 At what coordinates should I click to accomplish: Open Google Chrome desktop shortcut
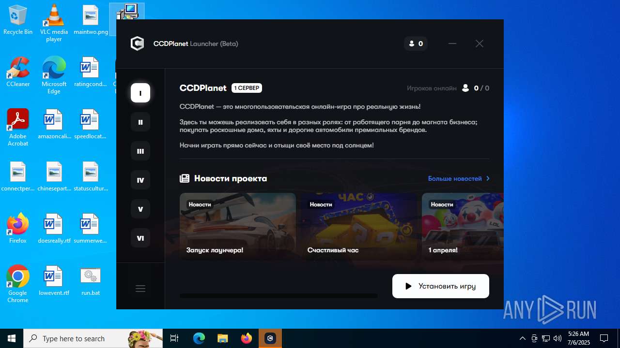click(18, 284)
